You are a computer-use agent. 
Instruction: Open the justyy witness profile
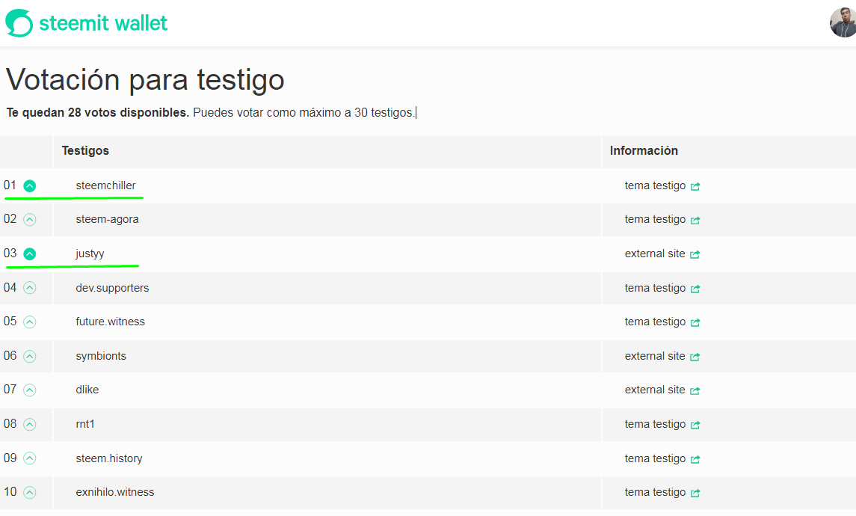tap(90, 254)
